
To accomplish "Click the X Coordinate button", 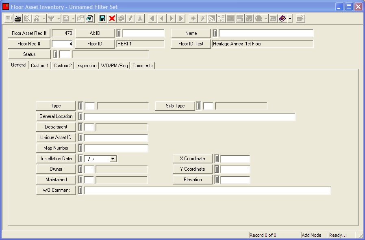I will (193, 159).
